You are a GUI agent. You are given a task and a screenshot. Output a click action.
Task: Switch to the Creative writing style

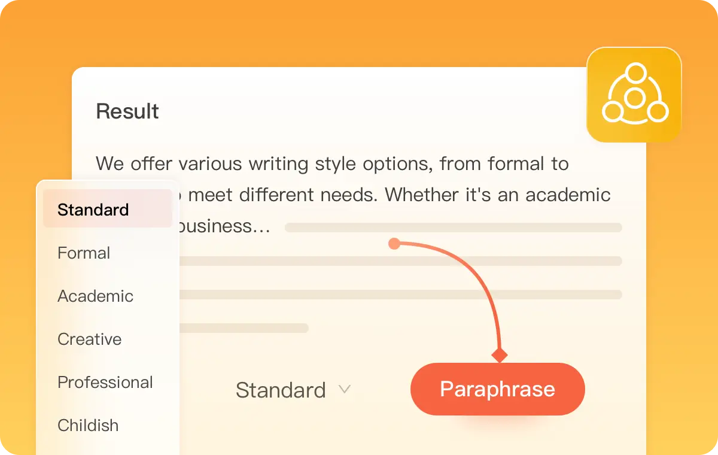(89, 339)
